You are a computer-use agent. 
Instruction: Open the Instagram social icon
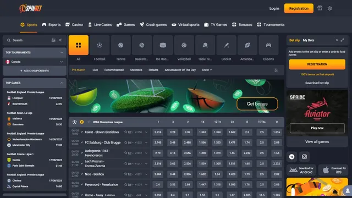coord(304,157)
